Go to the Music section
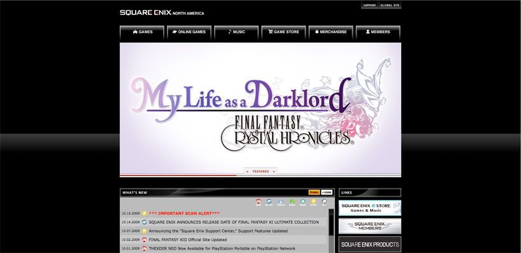Image resolution: width=521 pixels, height=253 pixels. click(x=236, y=33)
